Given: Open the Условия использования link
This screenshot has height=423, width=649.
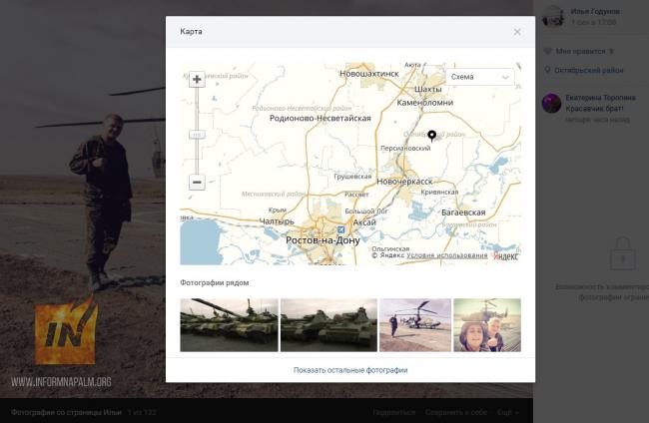Looking at the screenshot, I should click(447, 255).
